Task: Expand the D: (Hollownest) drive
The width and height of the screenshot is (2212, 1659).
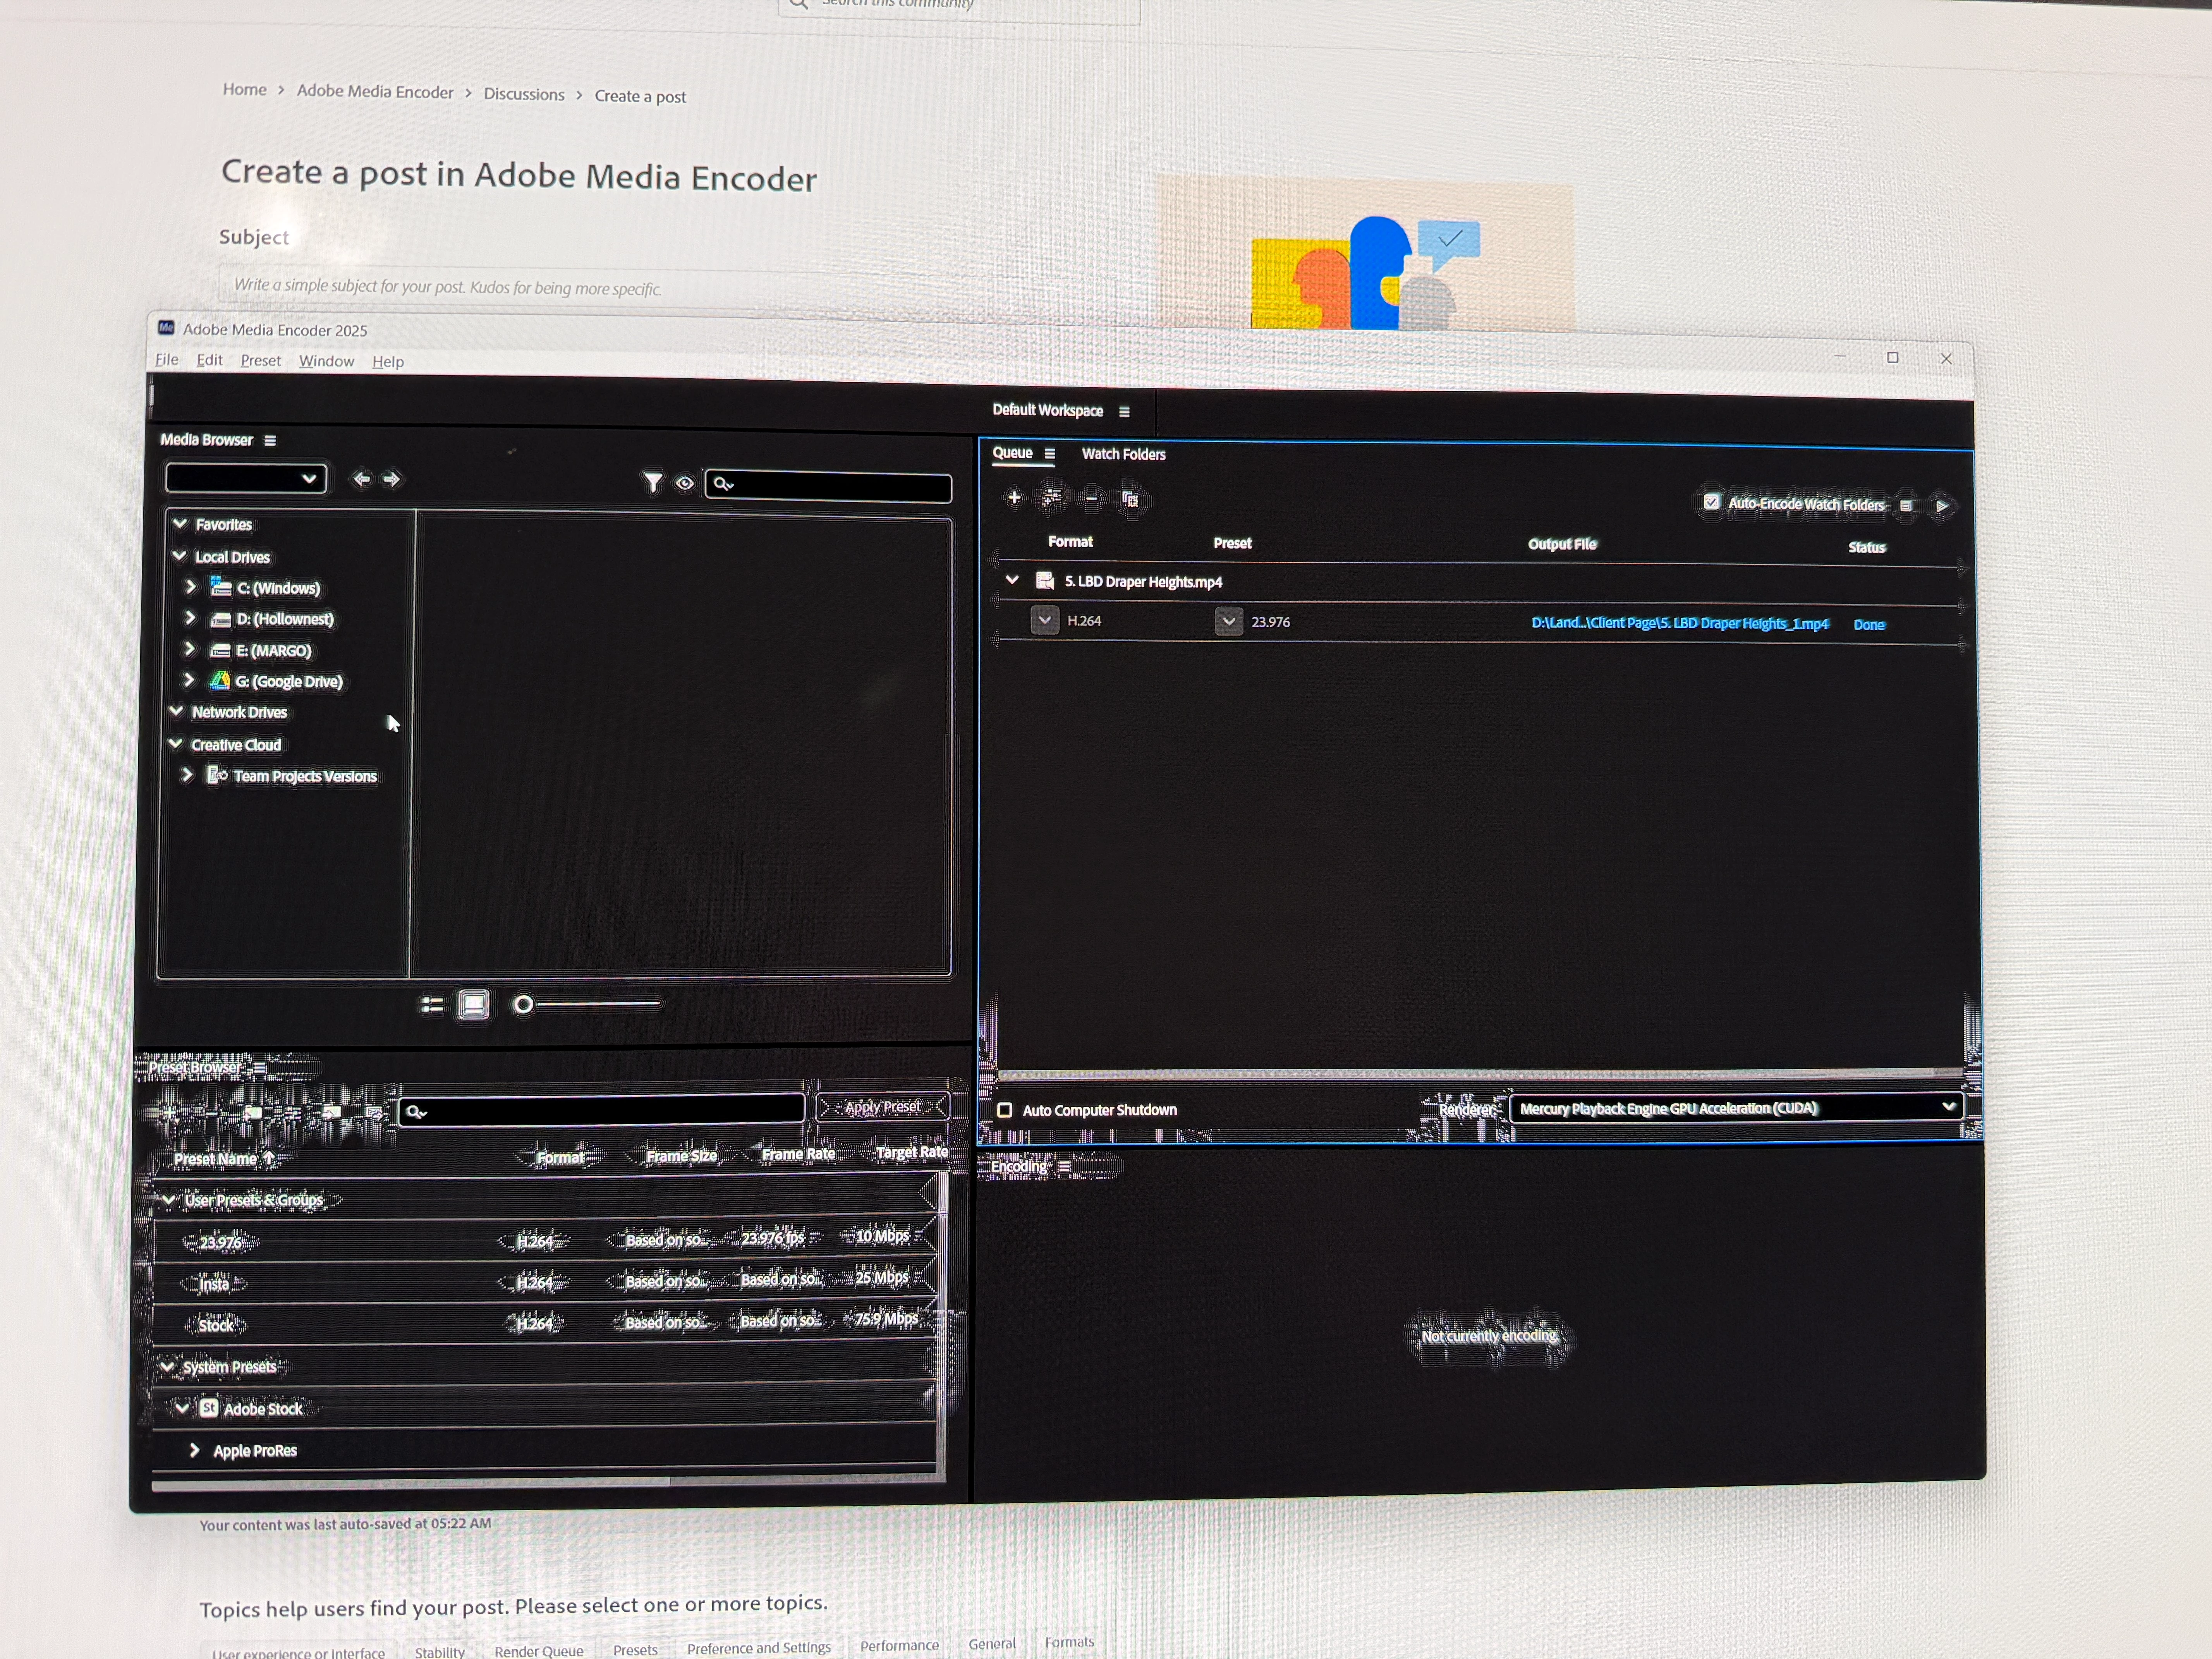Action: 190,619
